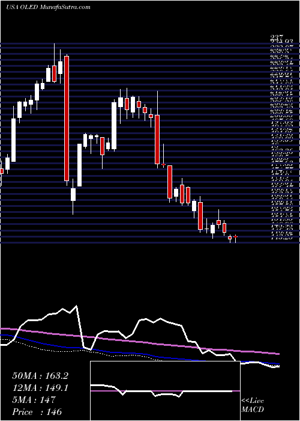Click inside the MACD inset chart box
Screen dimensions: 300x421
165,391
